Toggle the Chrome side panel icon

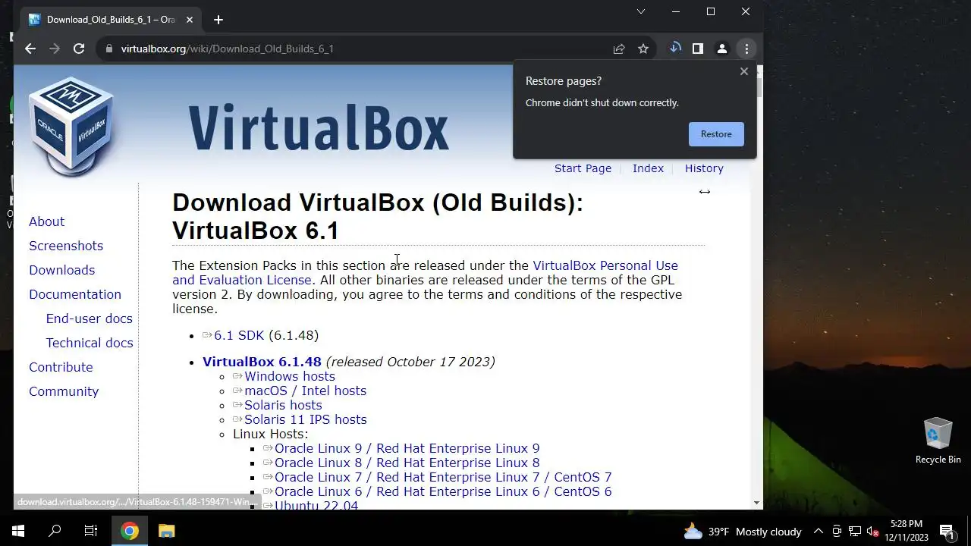click(x=698, y=49)
